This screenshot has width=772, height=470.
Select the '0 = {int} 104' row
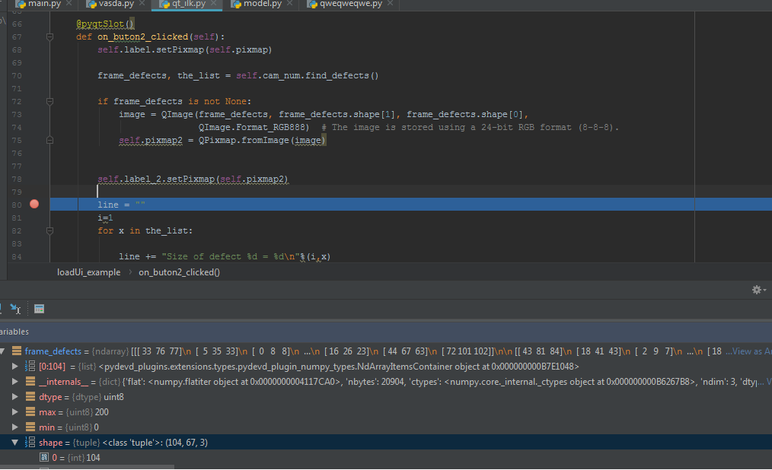click(76, 458)
